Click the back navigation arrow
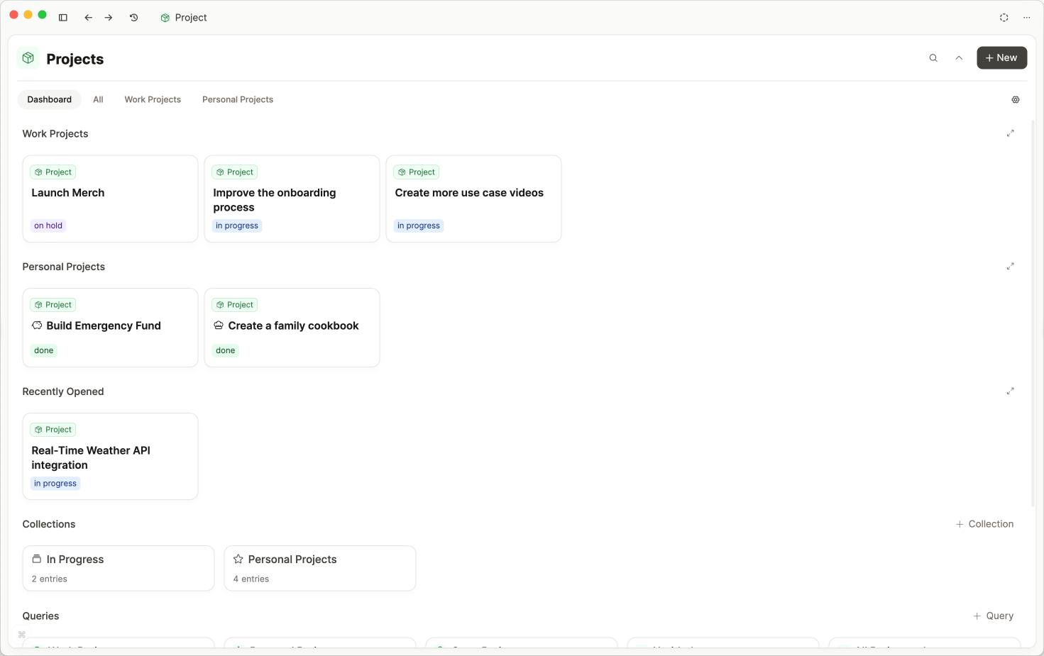 pyautogui.click(x=88, y=18)
